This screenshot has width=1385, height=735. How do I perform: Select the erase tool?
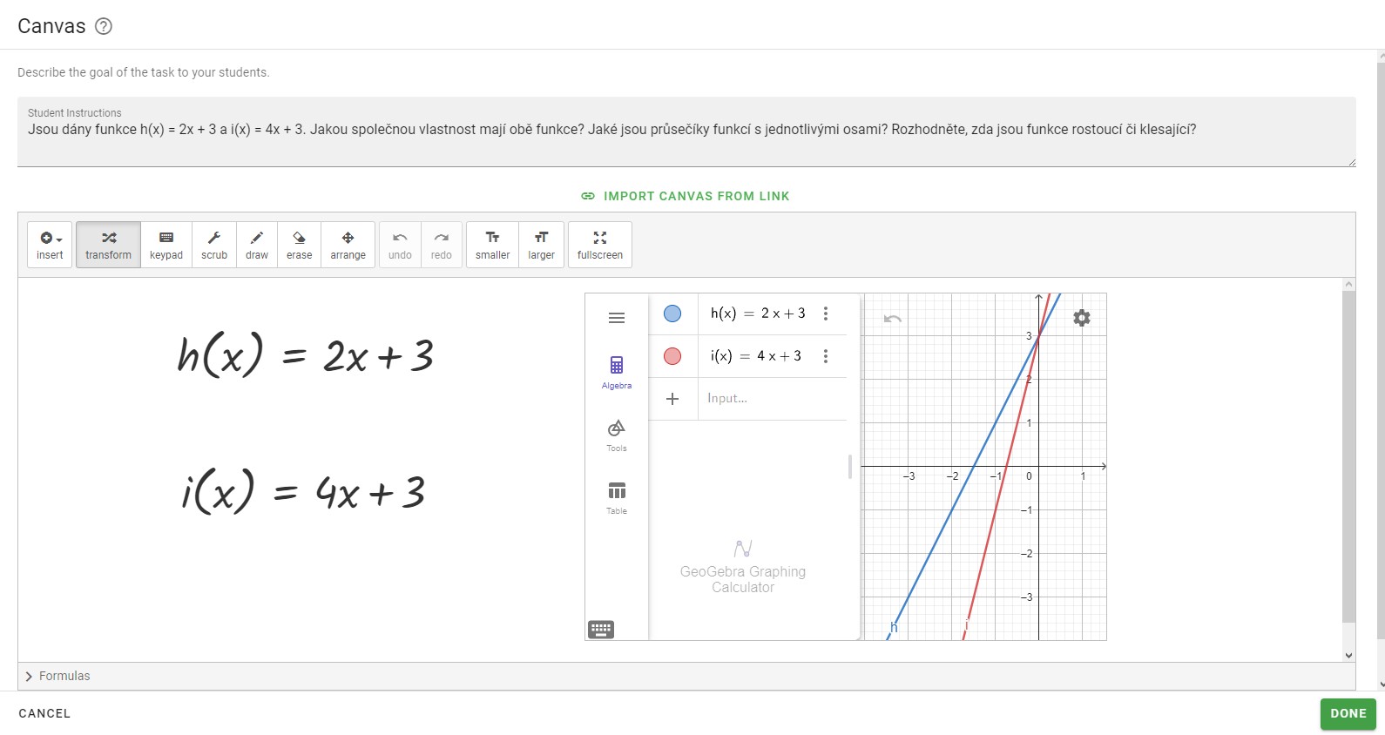299,245
